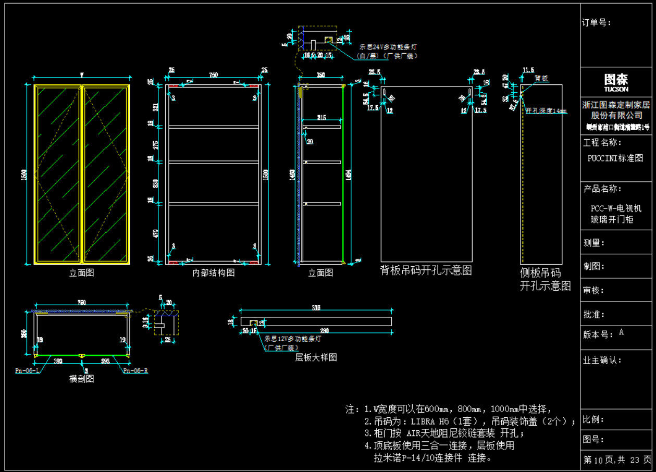Viewport: 656px width, 472px height.
Task: Click the 背板吊码开孔示意图 caption
Action: (x=426, y=270)
